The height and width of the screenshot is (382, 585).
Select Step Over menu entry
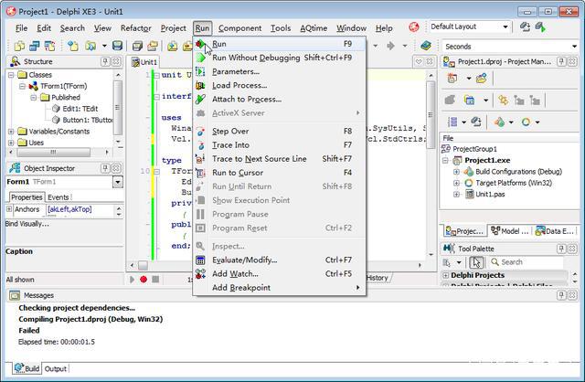(x=279, y=131)
